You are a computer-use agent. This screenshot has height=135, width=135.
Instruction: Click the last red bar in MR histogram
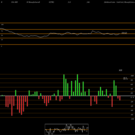120,98
